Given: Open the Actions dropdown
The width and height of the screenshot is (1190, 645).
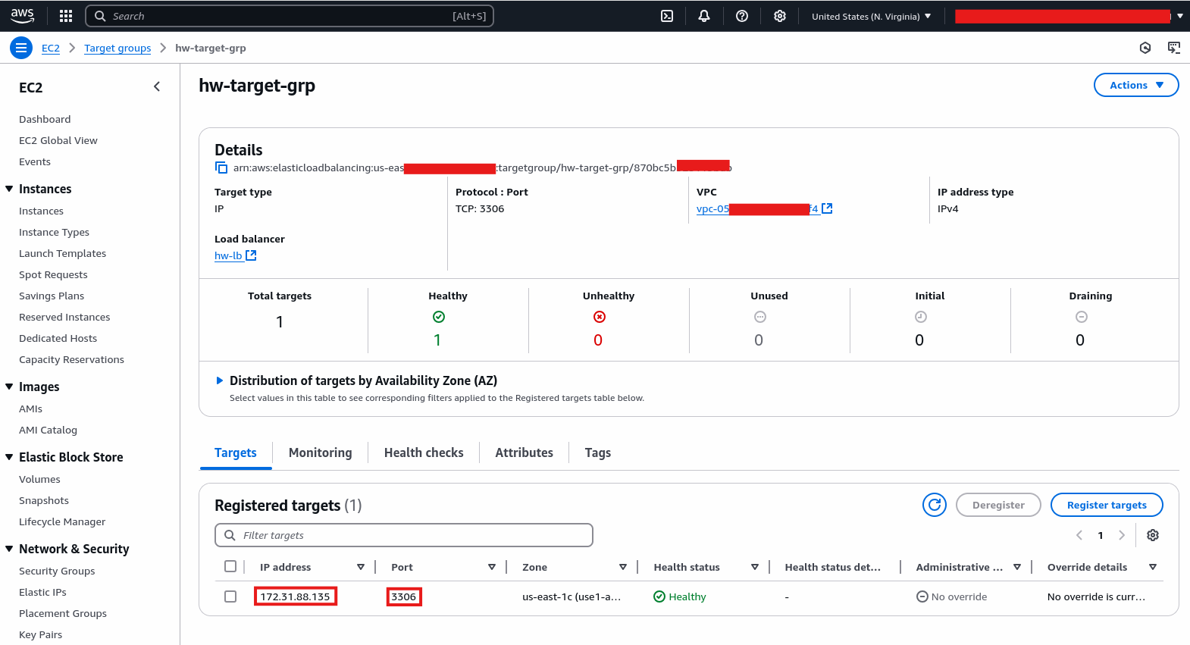Looking at the screenshot, I should click(x=1135, y=85).
